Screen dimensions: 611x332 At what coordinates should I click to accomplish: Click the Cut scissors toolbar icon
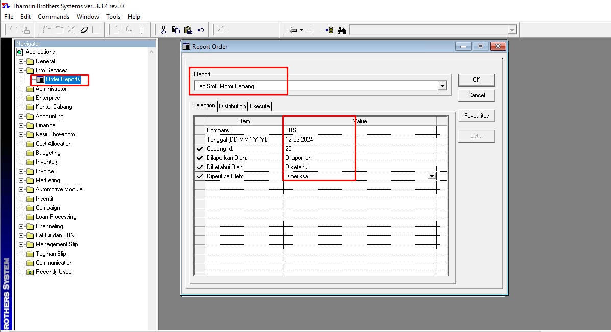point(163,30)
